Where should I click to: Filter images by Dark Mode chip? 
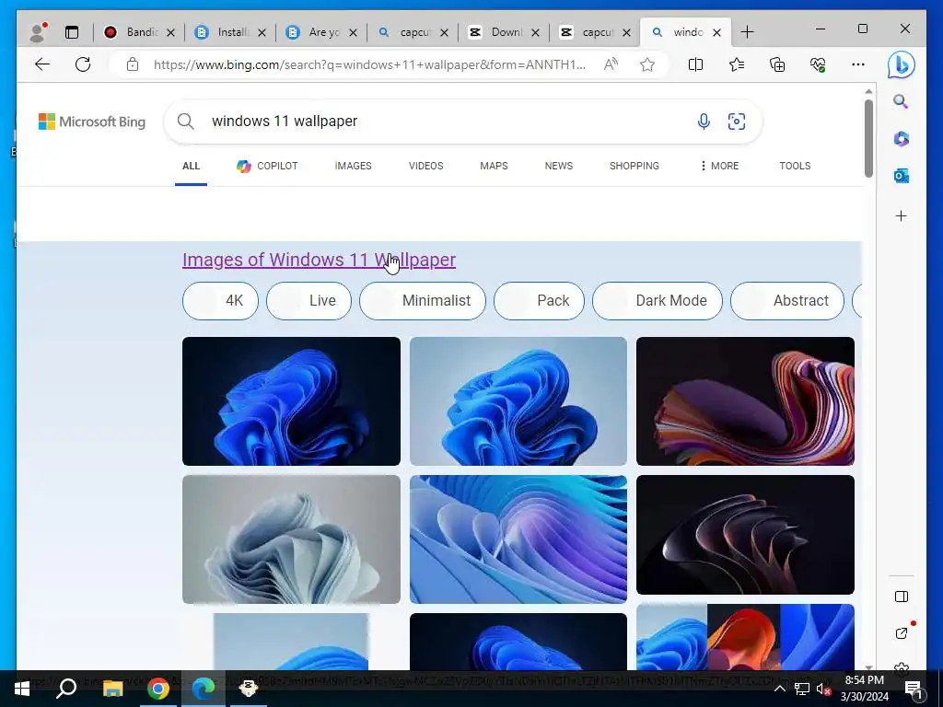pos(658,301)
